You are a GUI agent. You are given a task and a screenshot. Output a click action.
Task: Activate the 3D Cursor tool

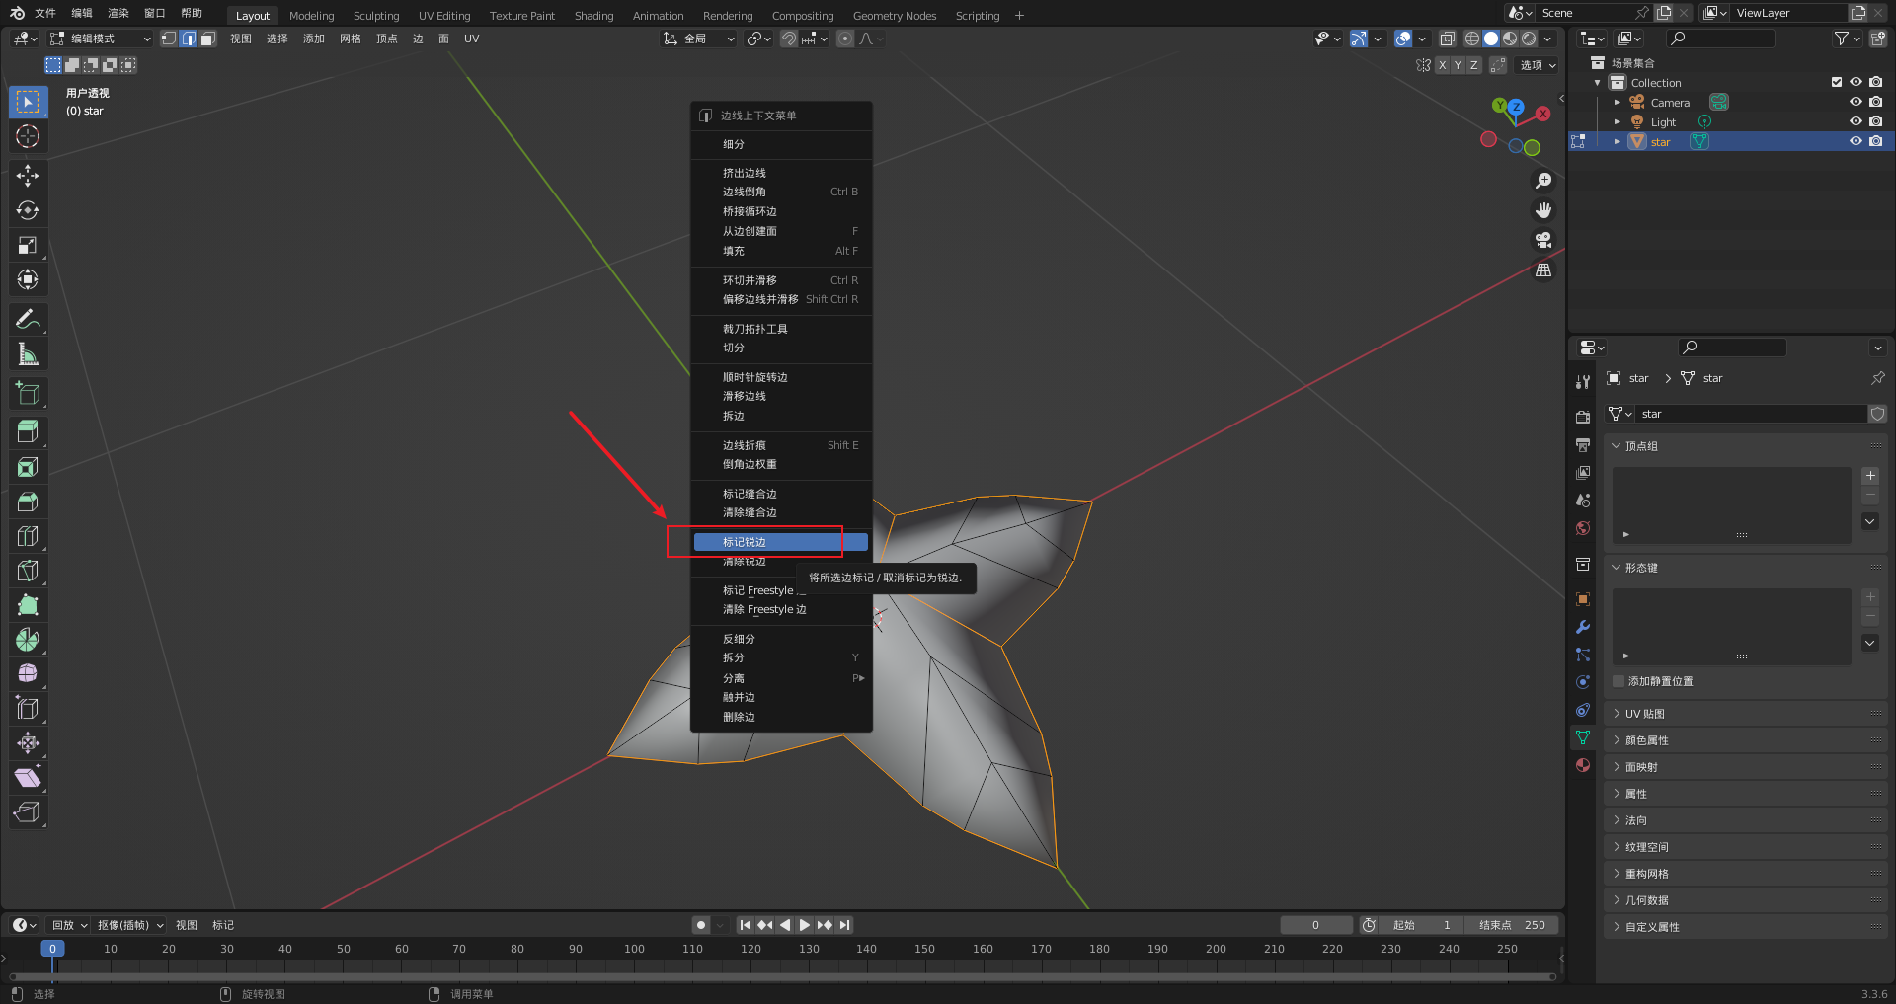28,136
